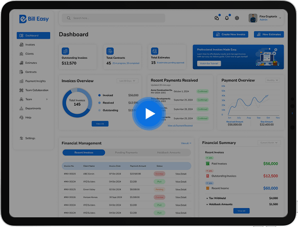This screenshot has width=298, height=227.
Task: Click the Settings sidebar icon
Action: 22,138
